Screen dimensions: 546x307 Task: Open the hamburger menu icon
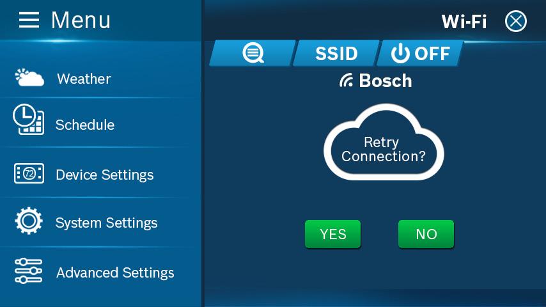[29, 20]
